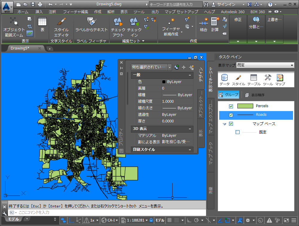Open the フィーチャ編集 ribbon tab
The image size is (299, 226).
point(76,12)
